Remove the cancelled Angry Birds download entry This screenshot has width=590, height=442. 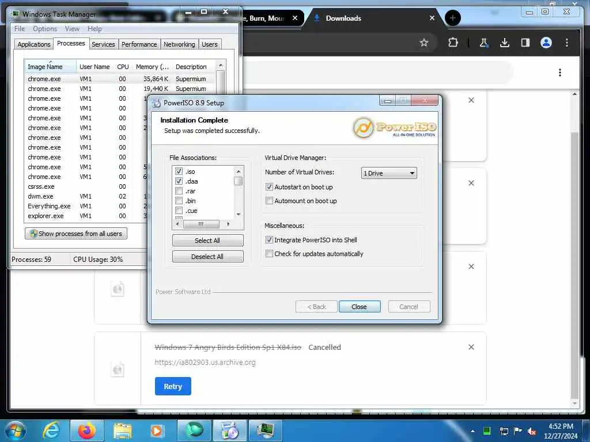click(471, 347)
